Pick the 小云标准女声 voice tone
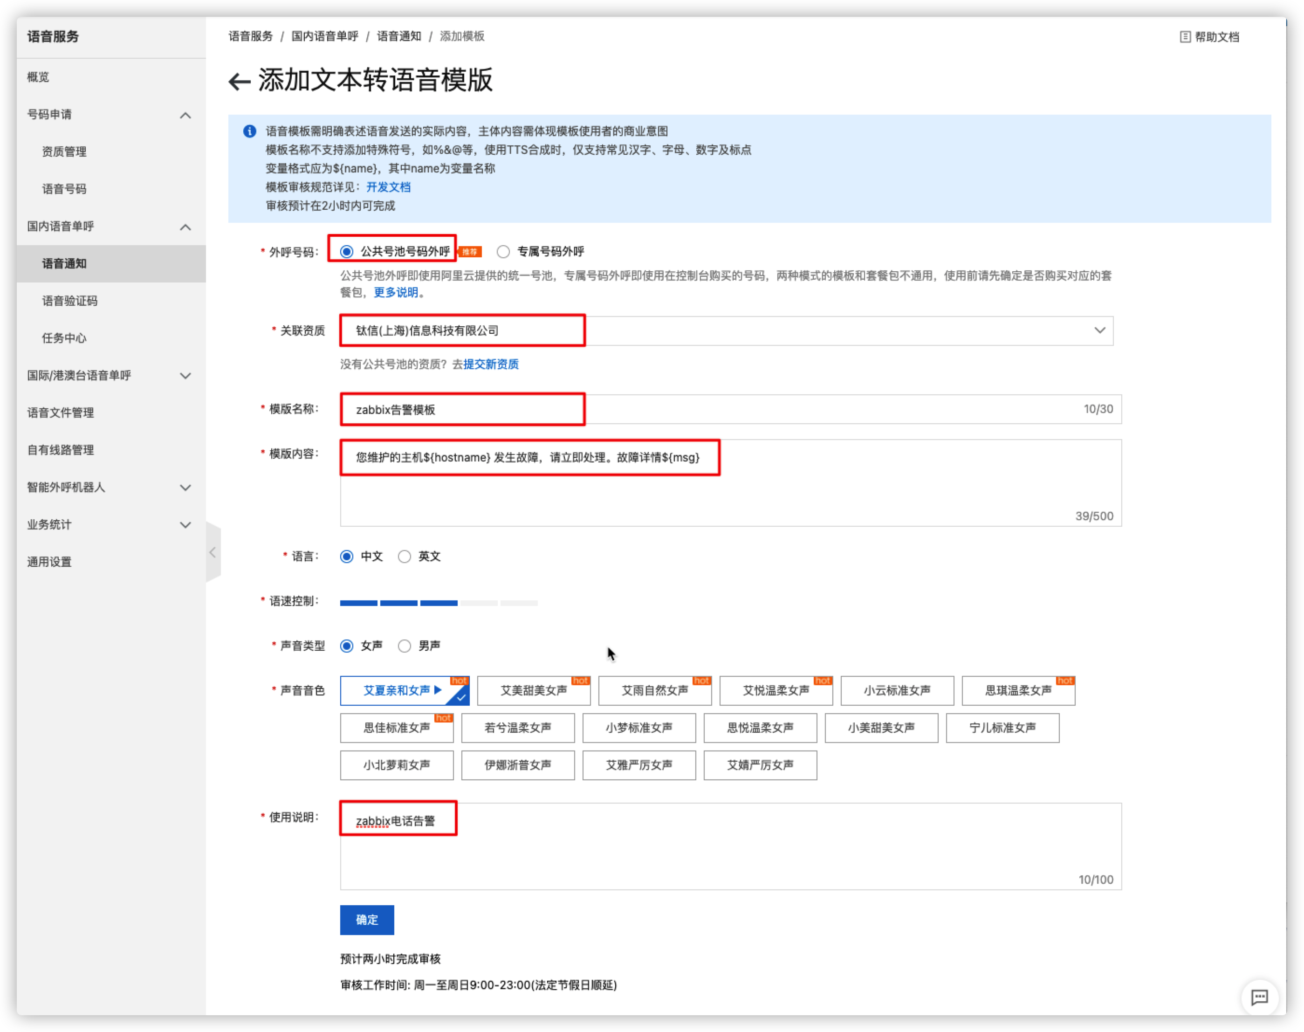The height and width of the screenshot is (1032, 1304). click(x=898, y=691)
